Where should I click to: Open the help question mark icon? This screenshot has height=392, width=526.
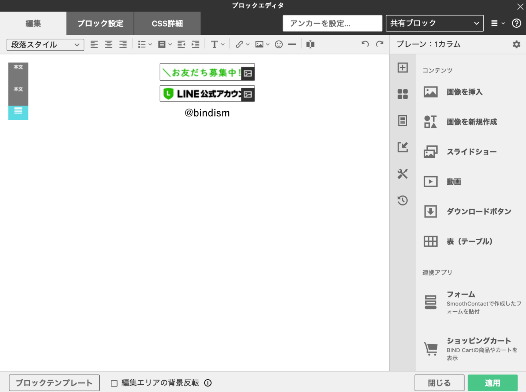coord(517,23)
